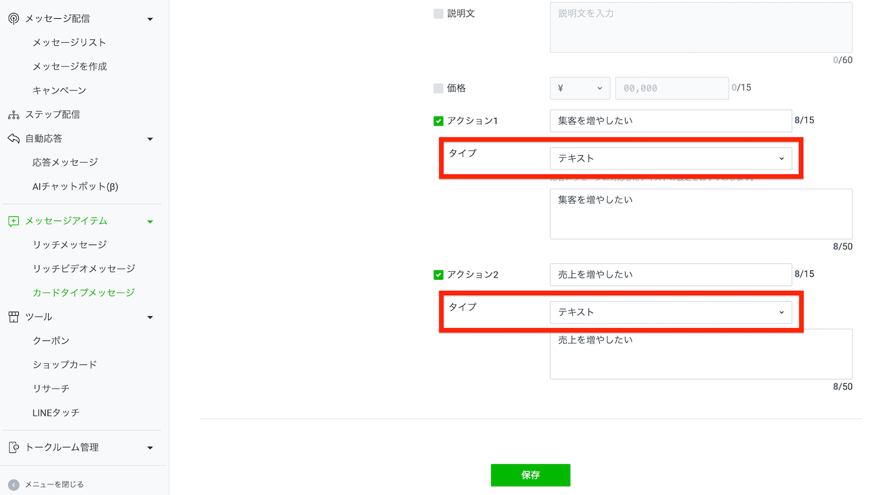Collapse the メッセージ配信 section arrow
The height and width of the screenshot is (495, 882).
[150, 19]
